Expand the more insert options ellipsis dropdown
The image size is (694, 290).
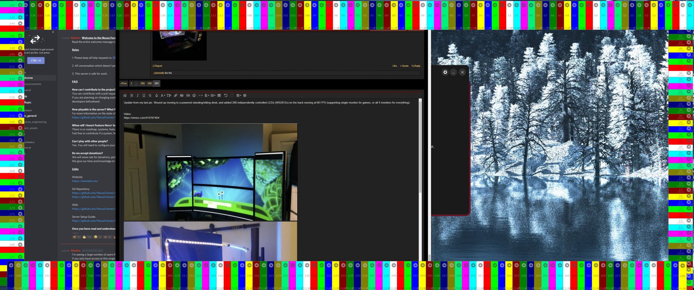coord(200,96)
